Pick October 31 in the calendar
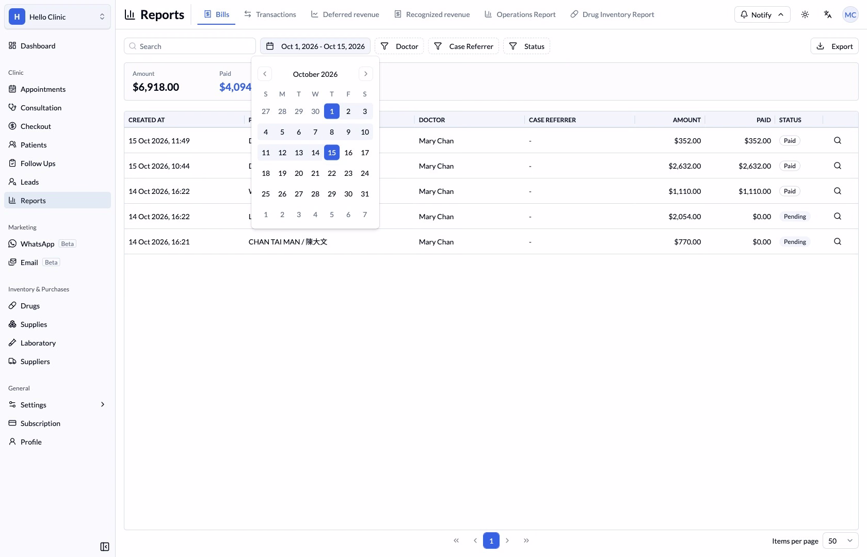This screenshot has height=557, width=867. point(365,194)
